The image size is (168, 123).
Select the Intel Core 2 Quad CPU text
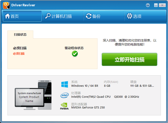(105, 97)
